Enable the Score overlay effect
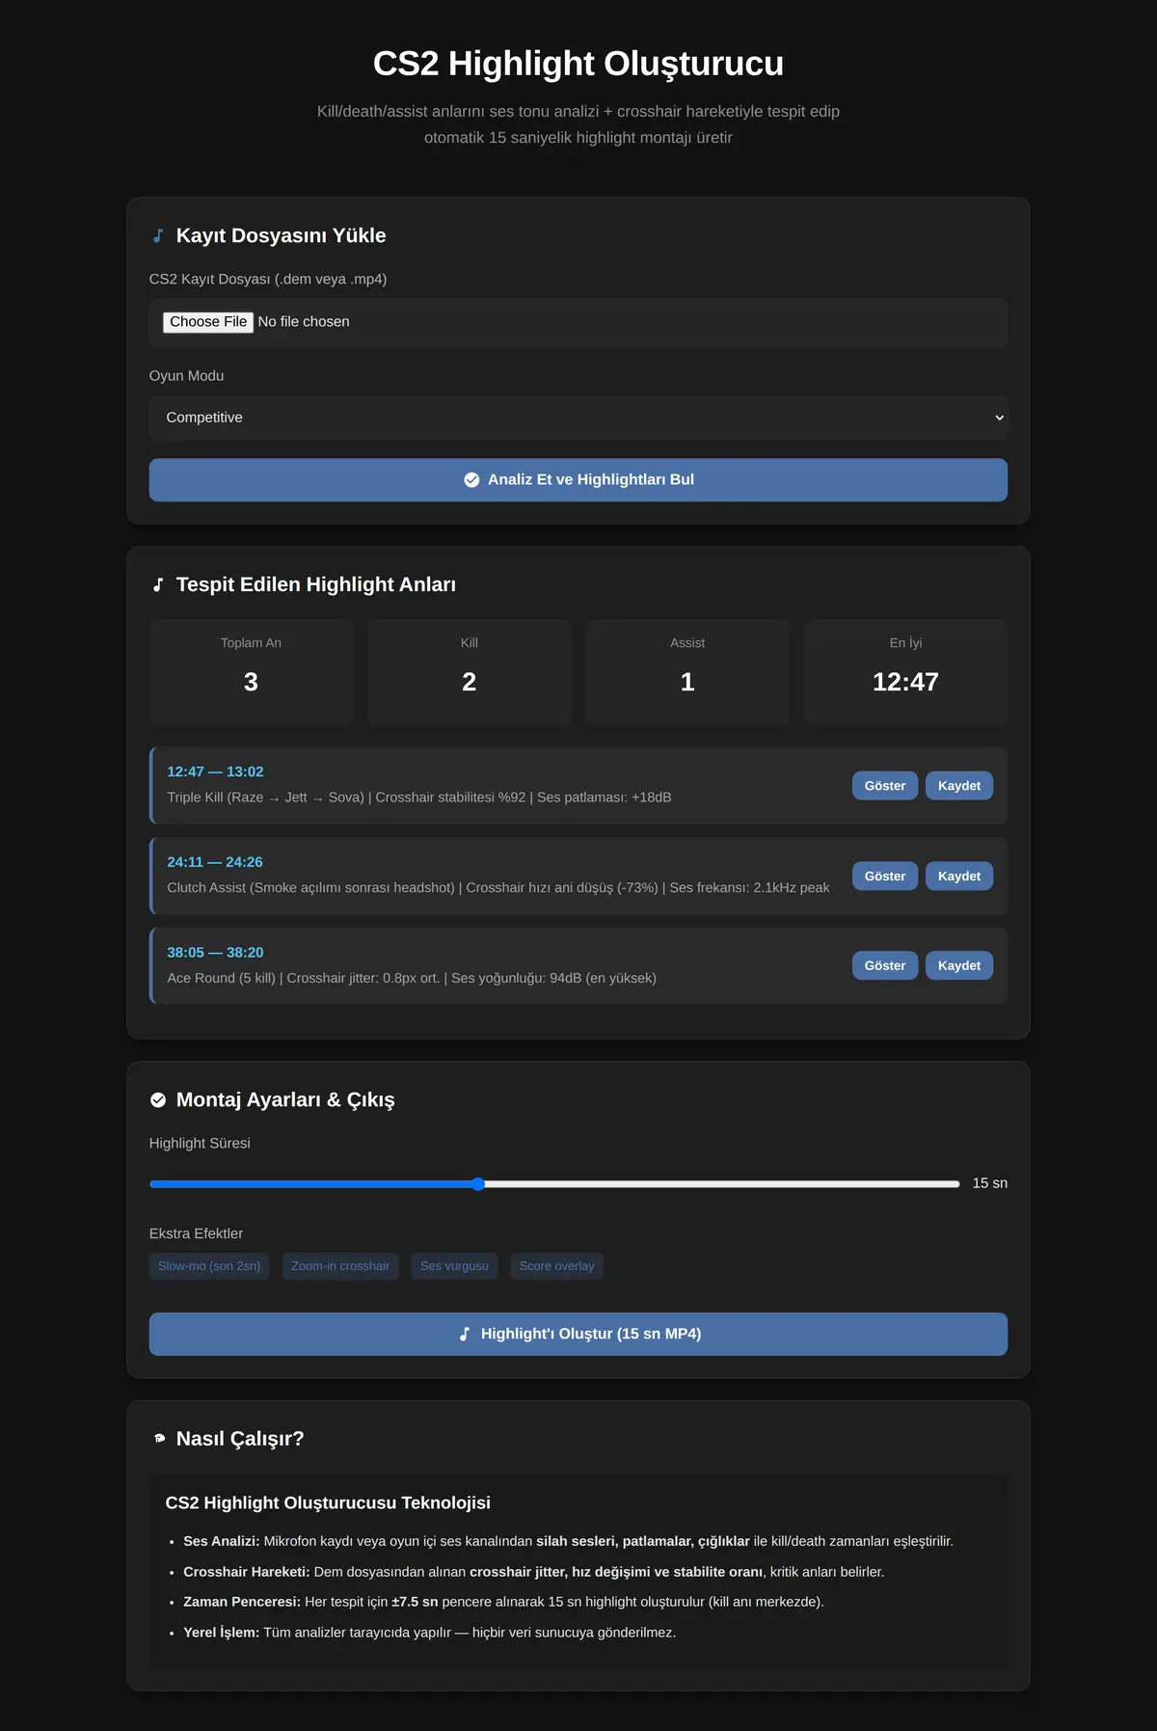The width and height of the screenshot is (1157, 1731). point(557,1266)
